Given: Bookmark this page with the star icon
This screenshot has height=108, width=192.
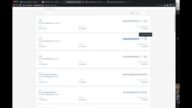Looking at the screenshot, I should pyautogui.click(x=161, y=5).
